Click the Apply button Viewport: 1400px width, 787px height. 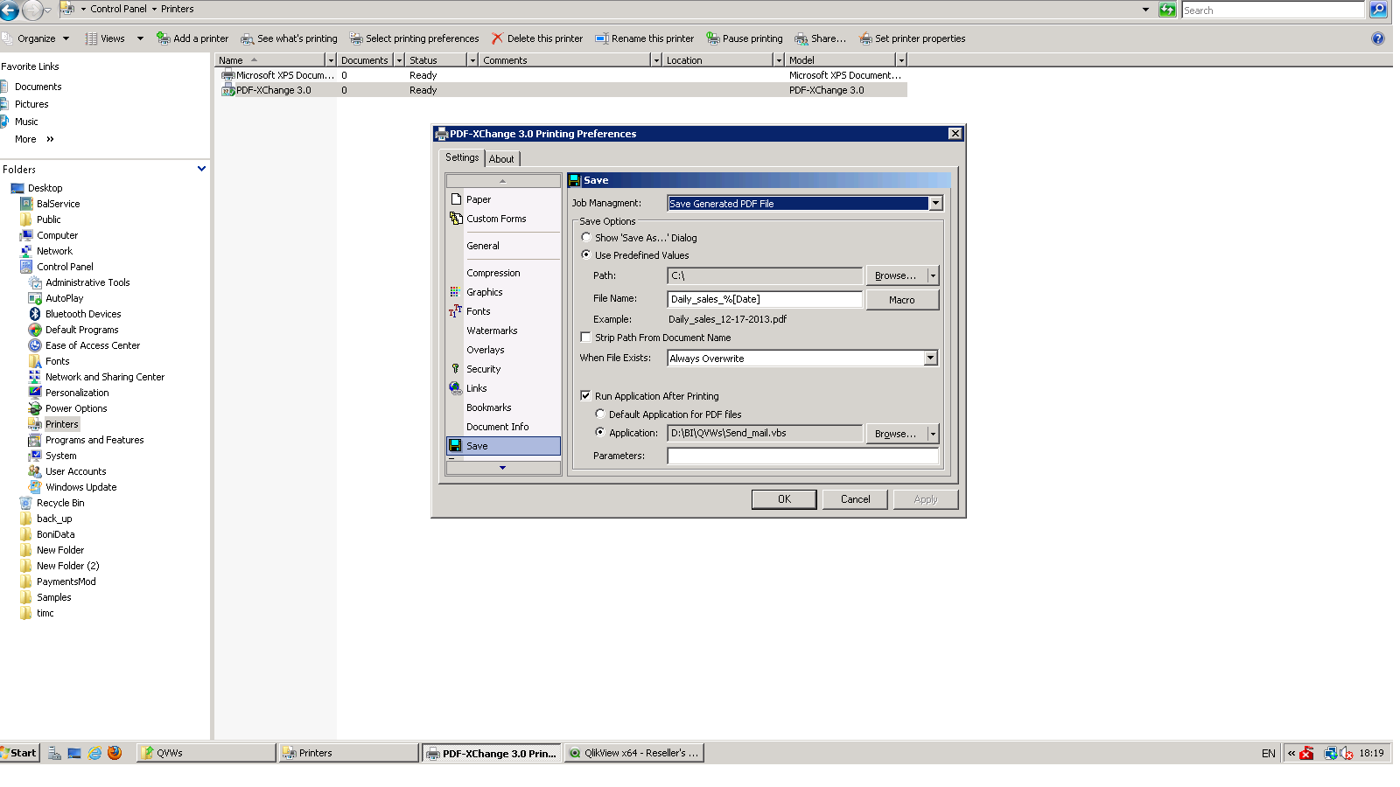(926, 499)
